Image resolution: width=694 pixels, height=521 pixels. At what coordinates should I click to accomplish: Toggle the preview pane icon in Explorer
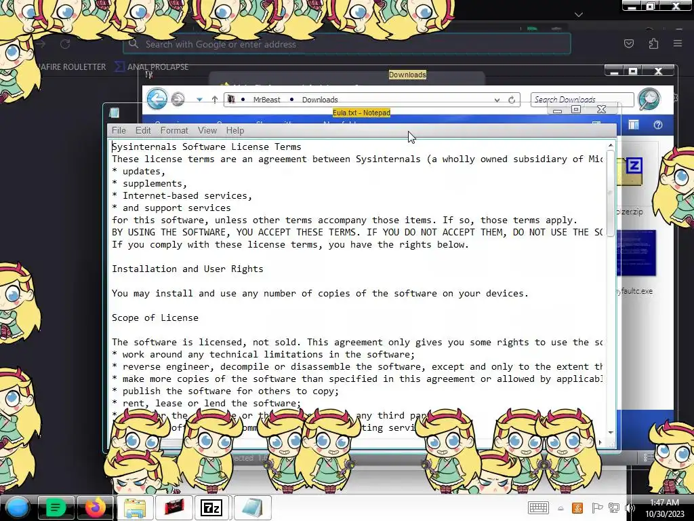click(x=634, y=126)
